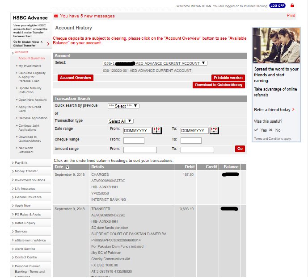Click Terms and Conditions apply link

coord(272,139)
